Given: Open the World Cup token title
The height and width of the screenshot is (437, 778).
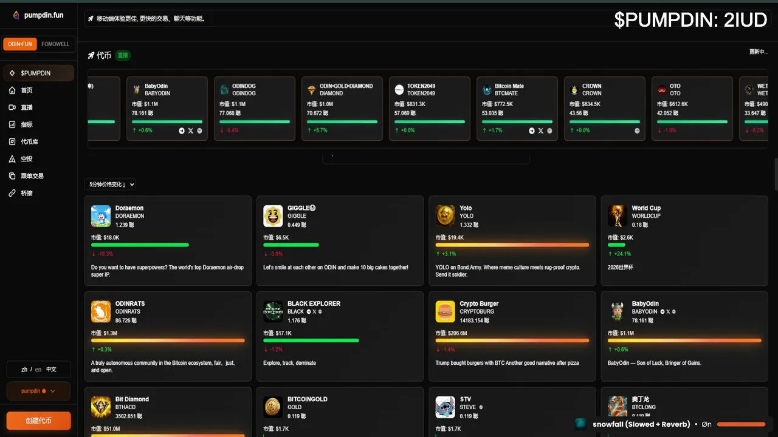Looking at the screenshot, I should tap(646, 208).
